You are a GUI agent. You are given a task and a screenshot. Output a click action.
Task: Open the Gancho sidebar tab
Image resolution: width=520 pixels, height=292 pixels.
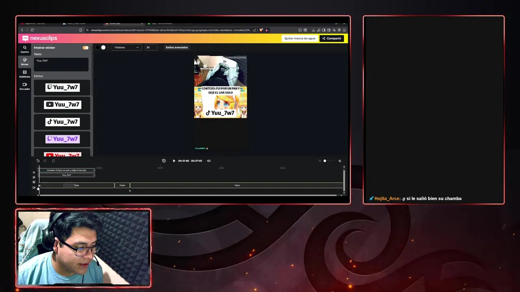tap(25, 49)
